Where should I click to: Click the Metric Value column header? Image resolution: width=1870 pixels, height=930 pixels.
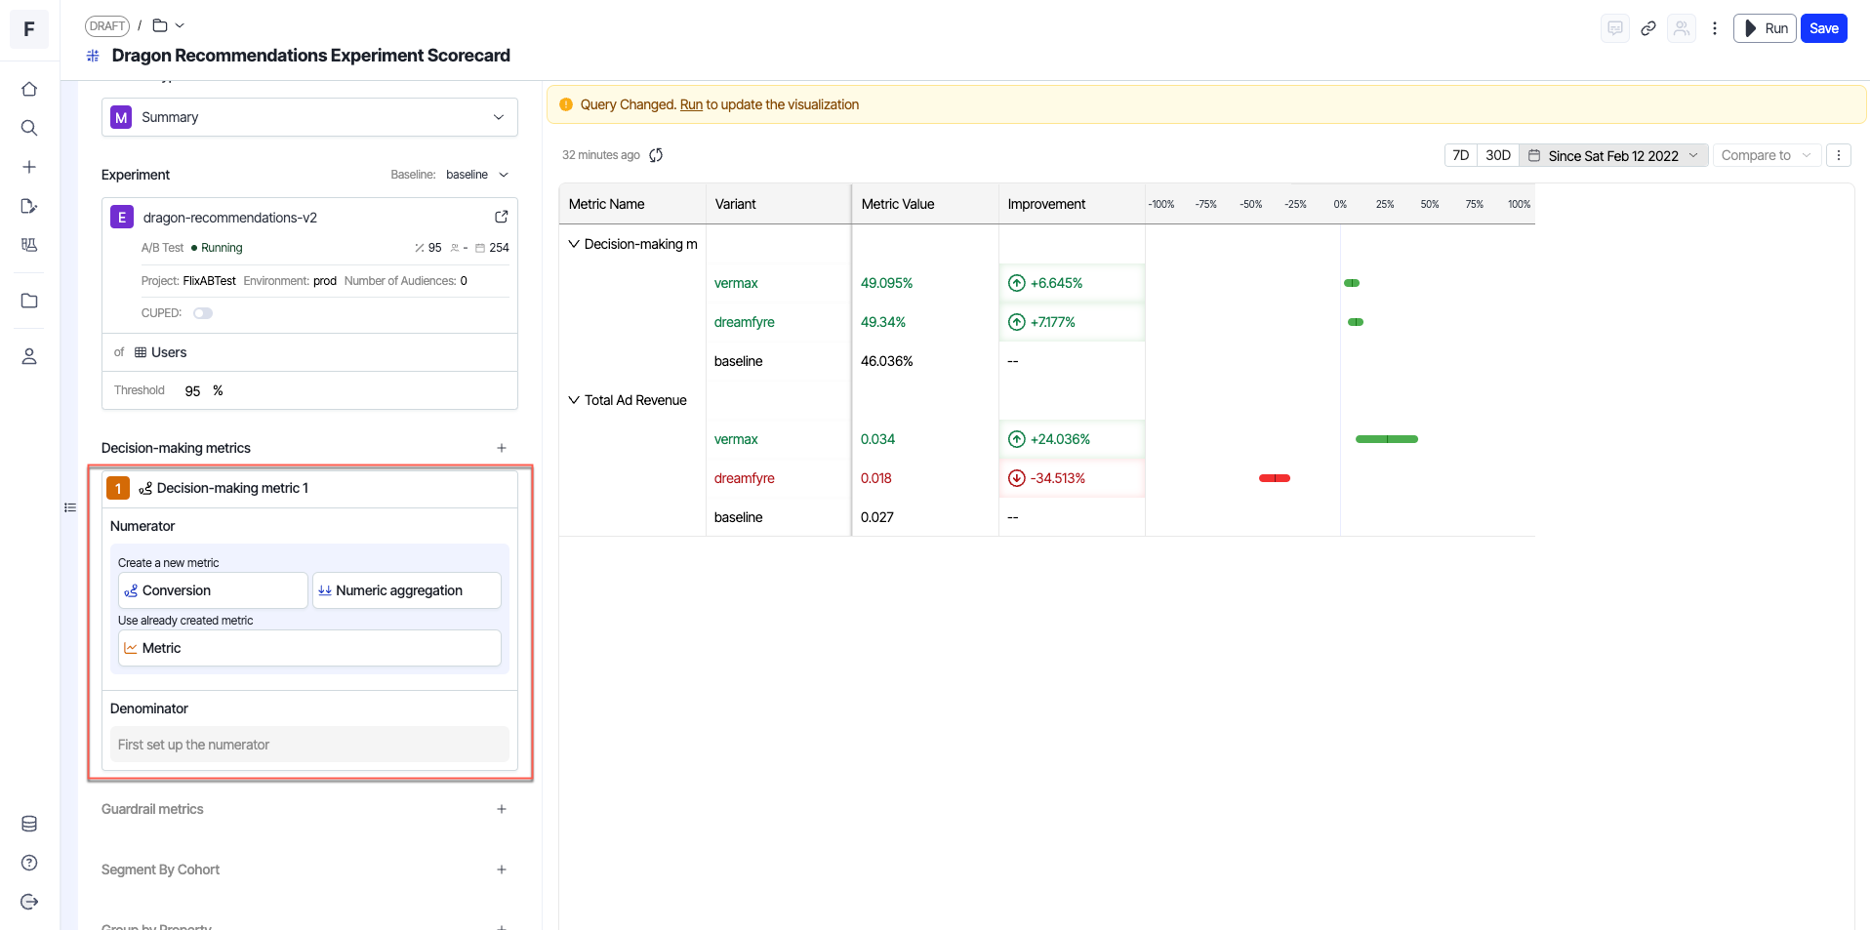(925, 204)
